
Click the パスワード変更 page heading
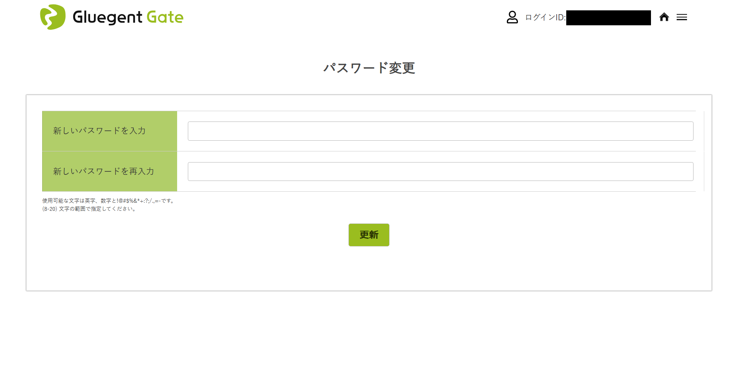368,68
